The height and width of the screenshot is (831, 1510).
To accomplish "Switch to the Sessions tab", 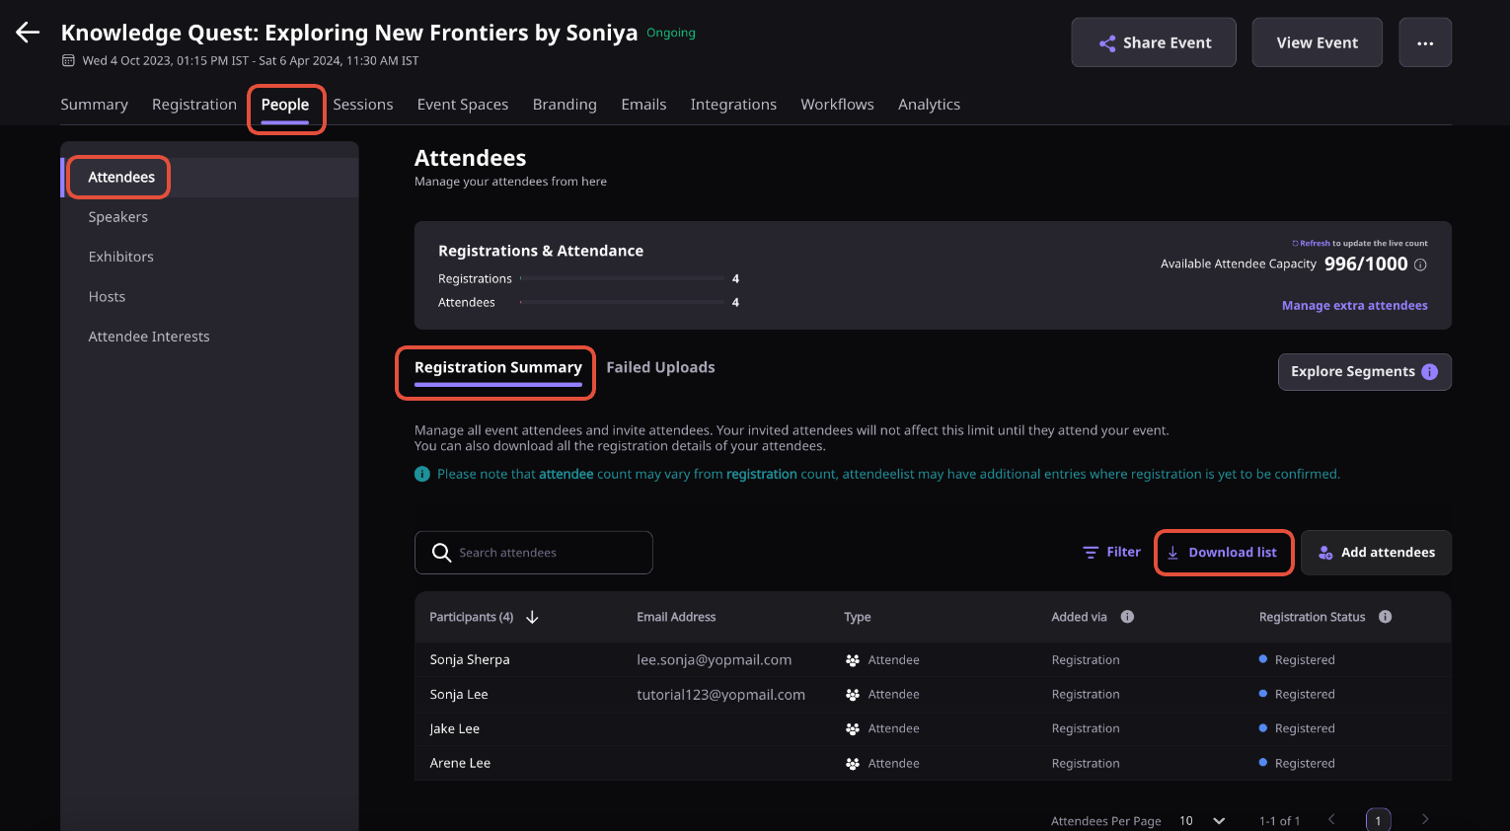I will [363, 105].
